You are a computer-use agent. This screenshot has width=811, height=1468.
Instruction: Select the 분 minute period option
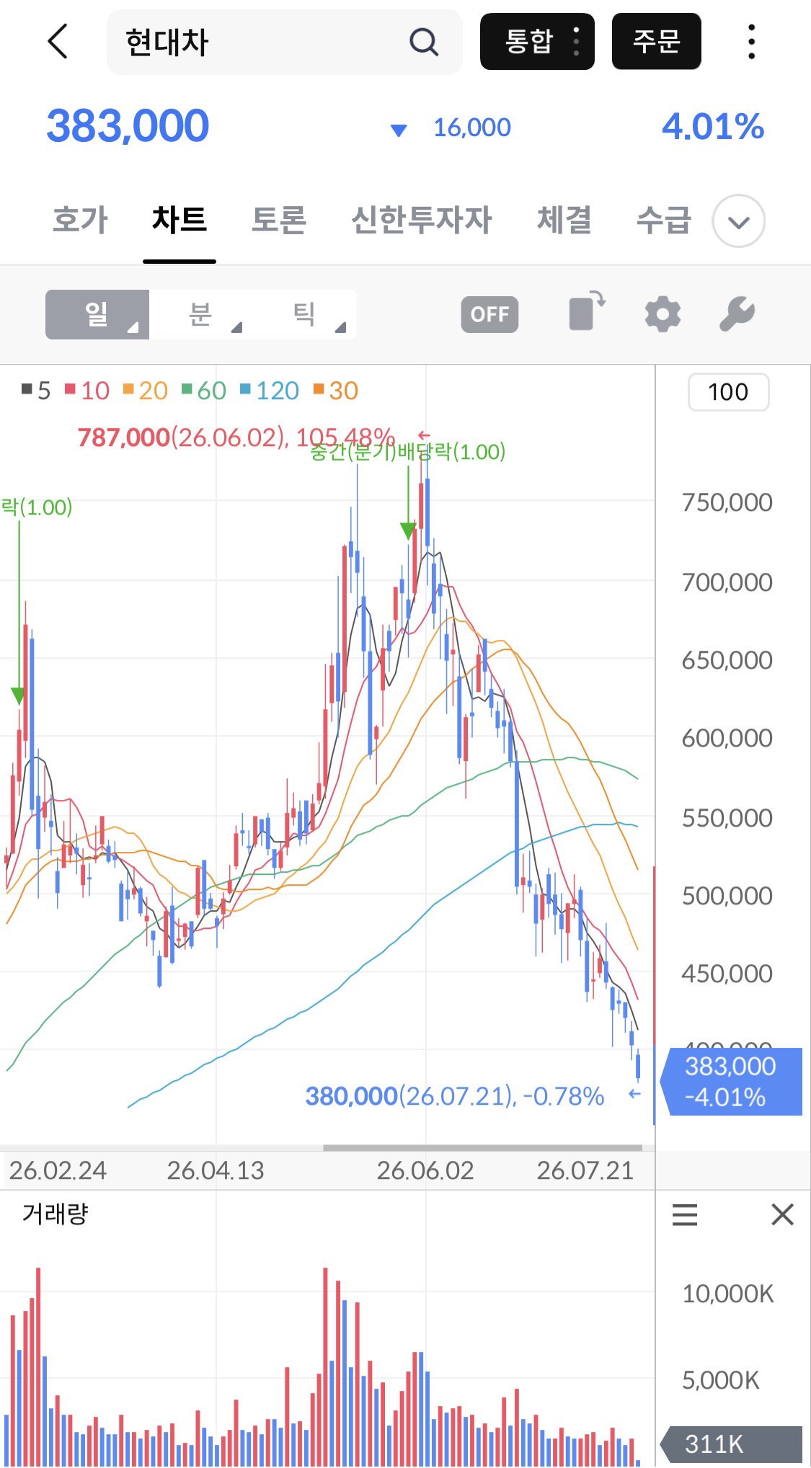pyautogui.click(x=201, y=314)
